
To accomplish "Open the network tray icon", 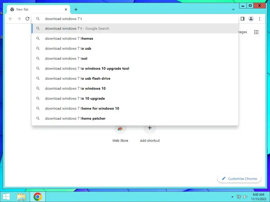I will coord(239,197).
